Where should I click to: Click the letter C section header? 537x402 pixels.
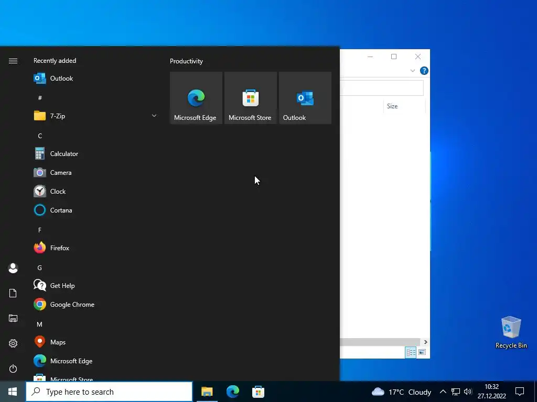40,136
